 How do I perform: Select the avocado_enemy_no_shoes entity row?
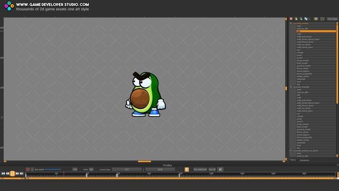pyautogui.click(x=315, y=151)
